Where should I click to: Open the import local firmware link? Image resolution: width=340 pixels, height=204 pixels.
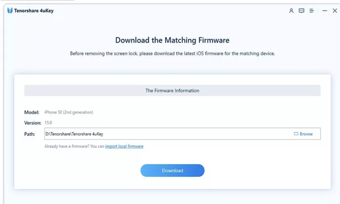click(x=124, y=146)
